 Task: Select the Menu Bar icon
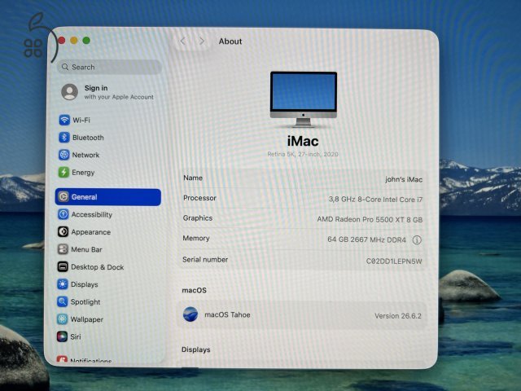pos(63,249)
